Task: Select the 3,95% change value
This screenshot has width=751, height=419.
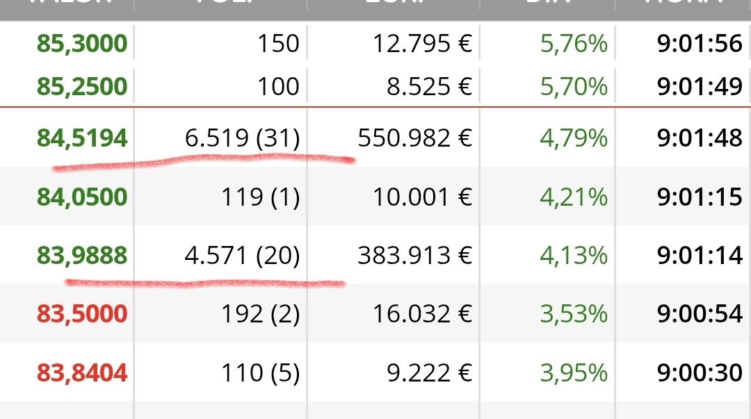Action: pos(574,373)
